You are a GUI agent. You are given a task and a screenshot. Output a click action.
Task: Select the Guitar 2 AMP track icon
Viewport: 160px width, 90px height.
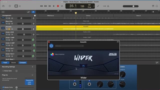click(3, 44)
